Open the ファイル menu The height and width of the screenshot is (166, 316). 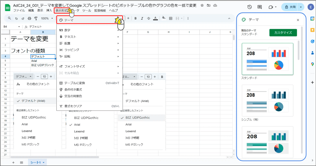[x=19, y=11]
